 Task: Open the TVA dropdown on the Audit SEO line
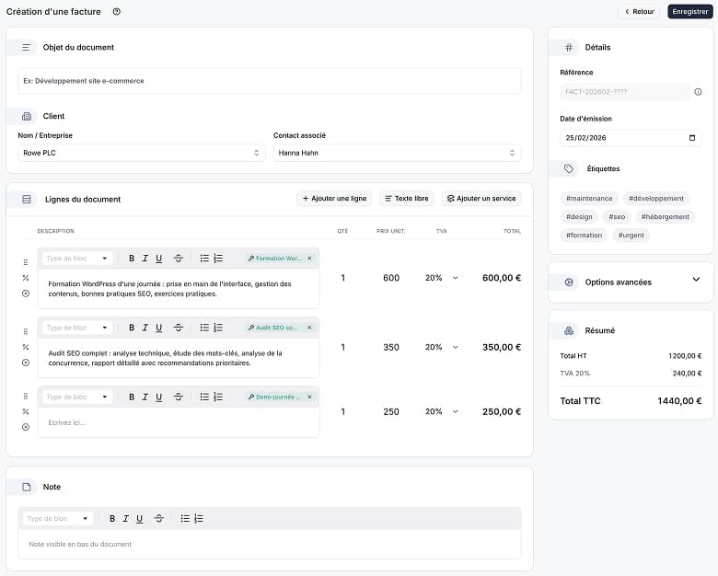[x=455, y=347]
